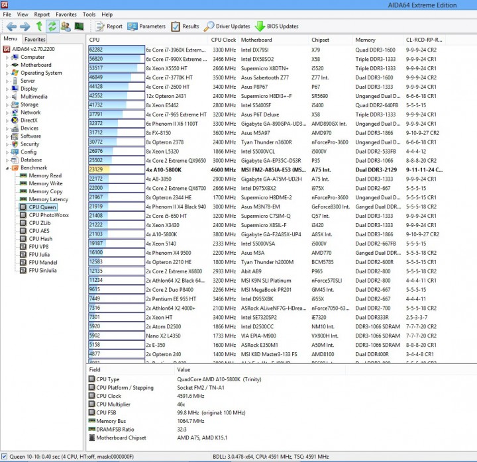477x462 pixels.
Task: Open the FPU Mandel benchmark
Action: [38, 263]
